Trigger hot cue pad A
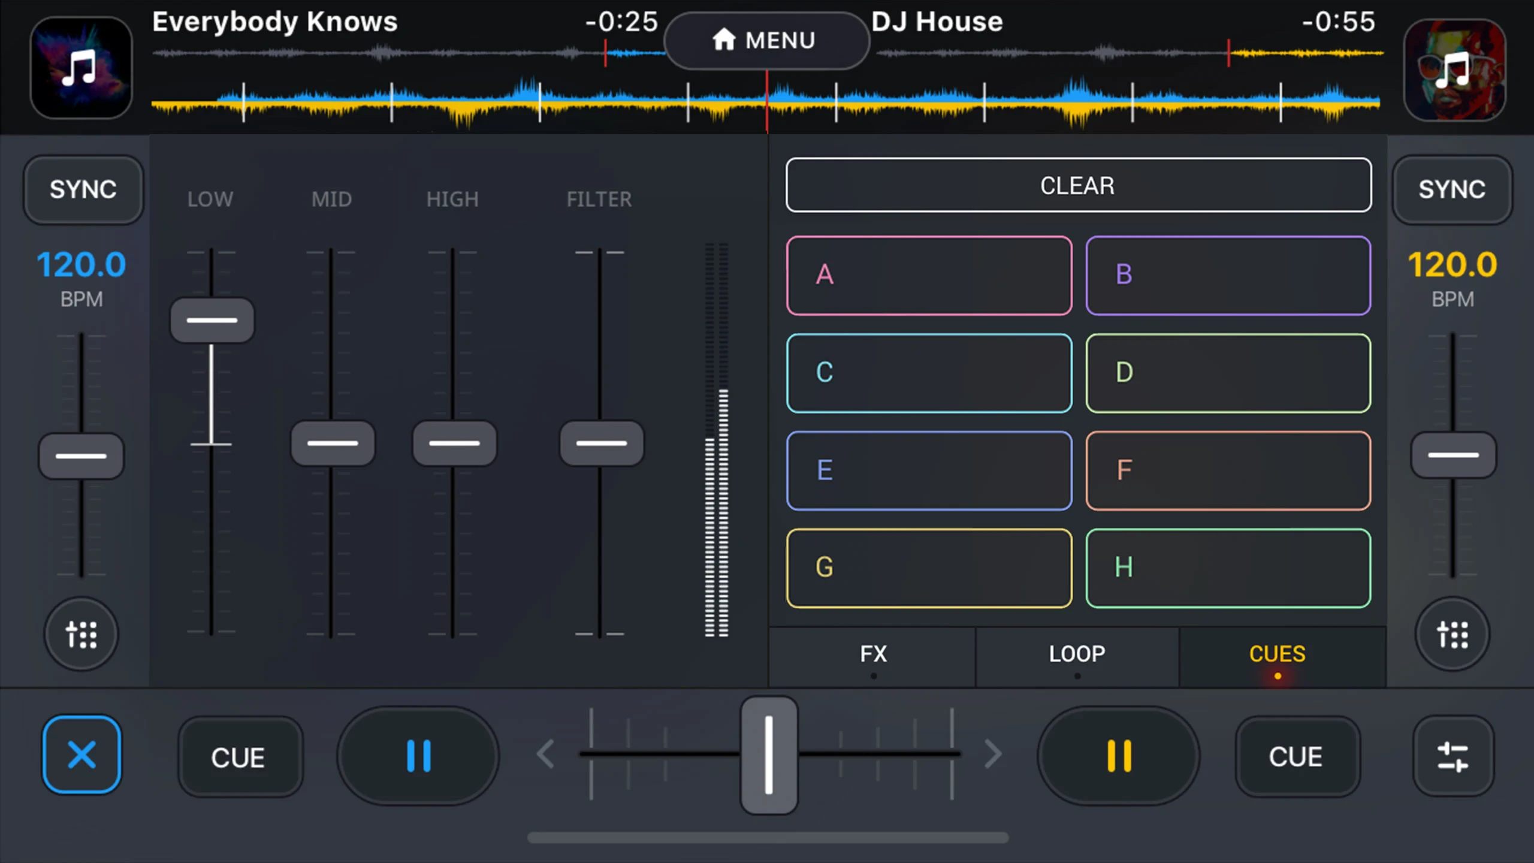This screenshot has height=863, width=1534. [929, 275]
